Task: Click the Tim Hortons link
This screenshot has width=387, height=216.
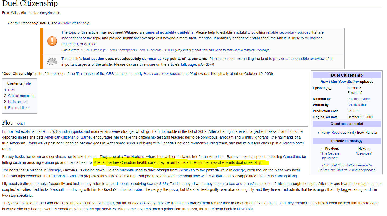Action: tap(134, 157)
